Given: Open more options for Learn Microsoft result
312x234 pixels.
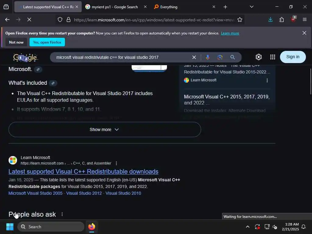Looking at the screenshot, I should point(116,163).
